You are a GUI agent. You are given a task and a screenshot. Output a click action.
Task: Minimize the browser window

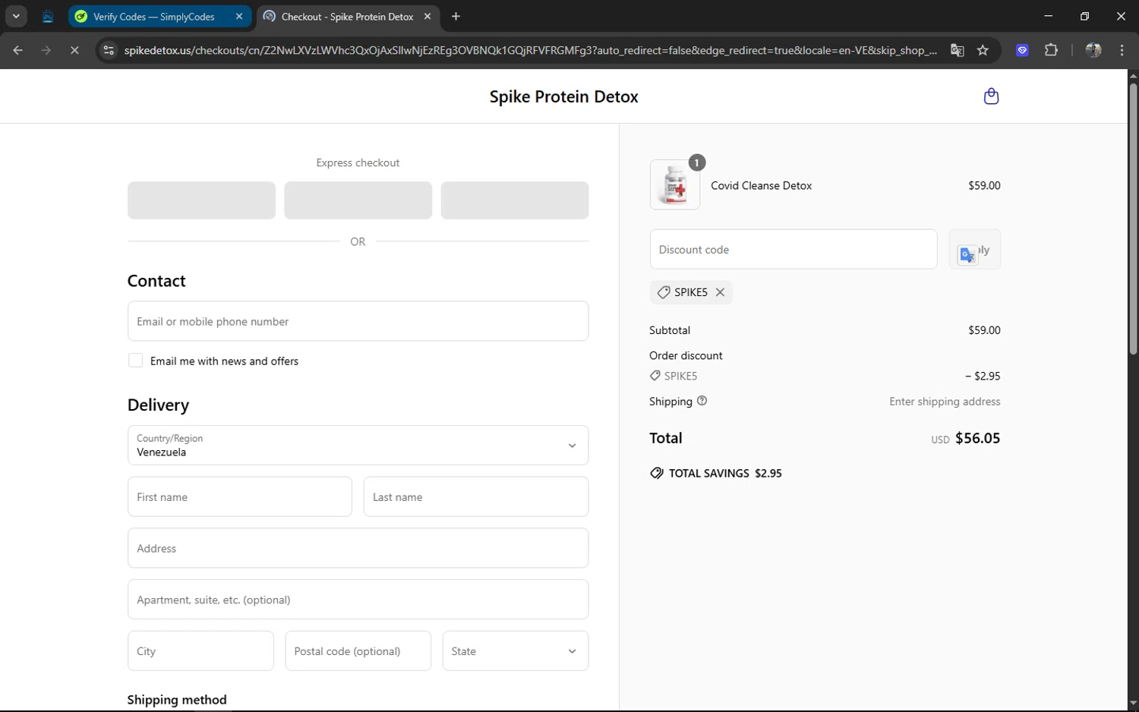1049,16
